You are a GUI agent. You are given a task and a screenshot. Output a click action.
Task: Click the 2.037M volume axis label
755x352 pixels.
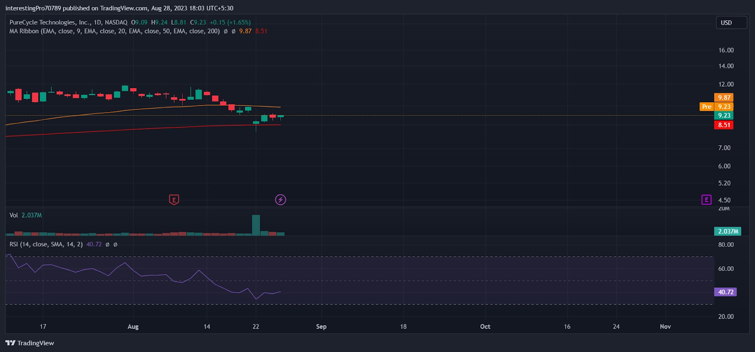pos(728,231)
